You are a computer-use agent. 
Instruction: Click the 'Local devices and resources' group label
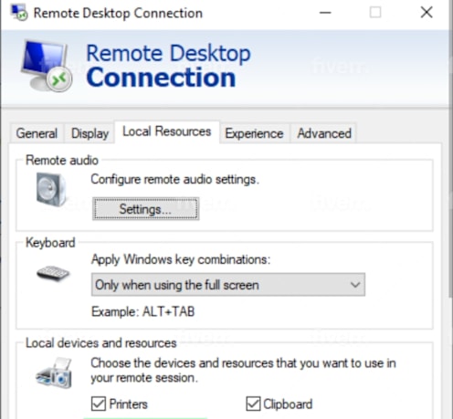coord(101,343)
